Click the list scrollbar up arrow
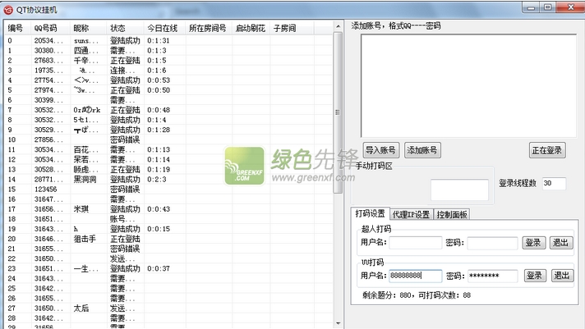Viewport: 585px width, 329px height. [x=338, y=26]
